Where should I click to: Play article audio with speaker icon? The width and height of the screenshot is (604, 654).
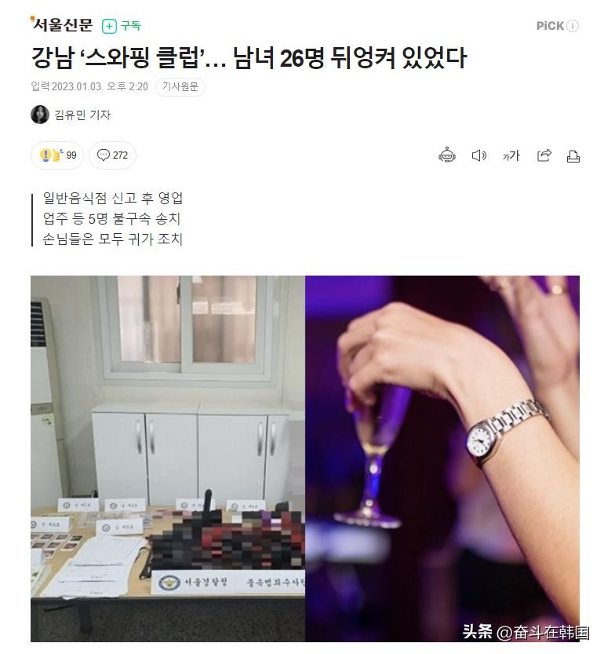pyautogui.click(x=479, y=155)
